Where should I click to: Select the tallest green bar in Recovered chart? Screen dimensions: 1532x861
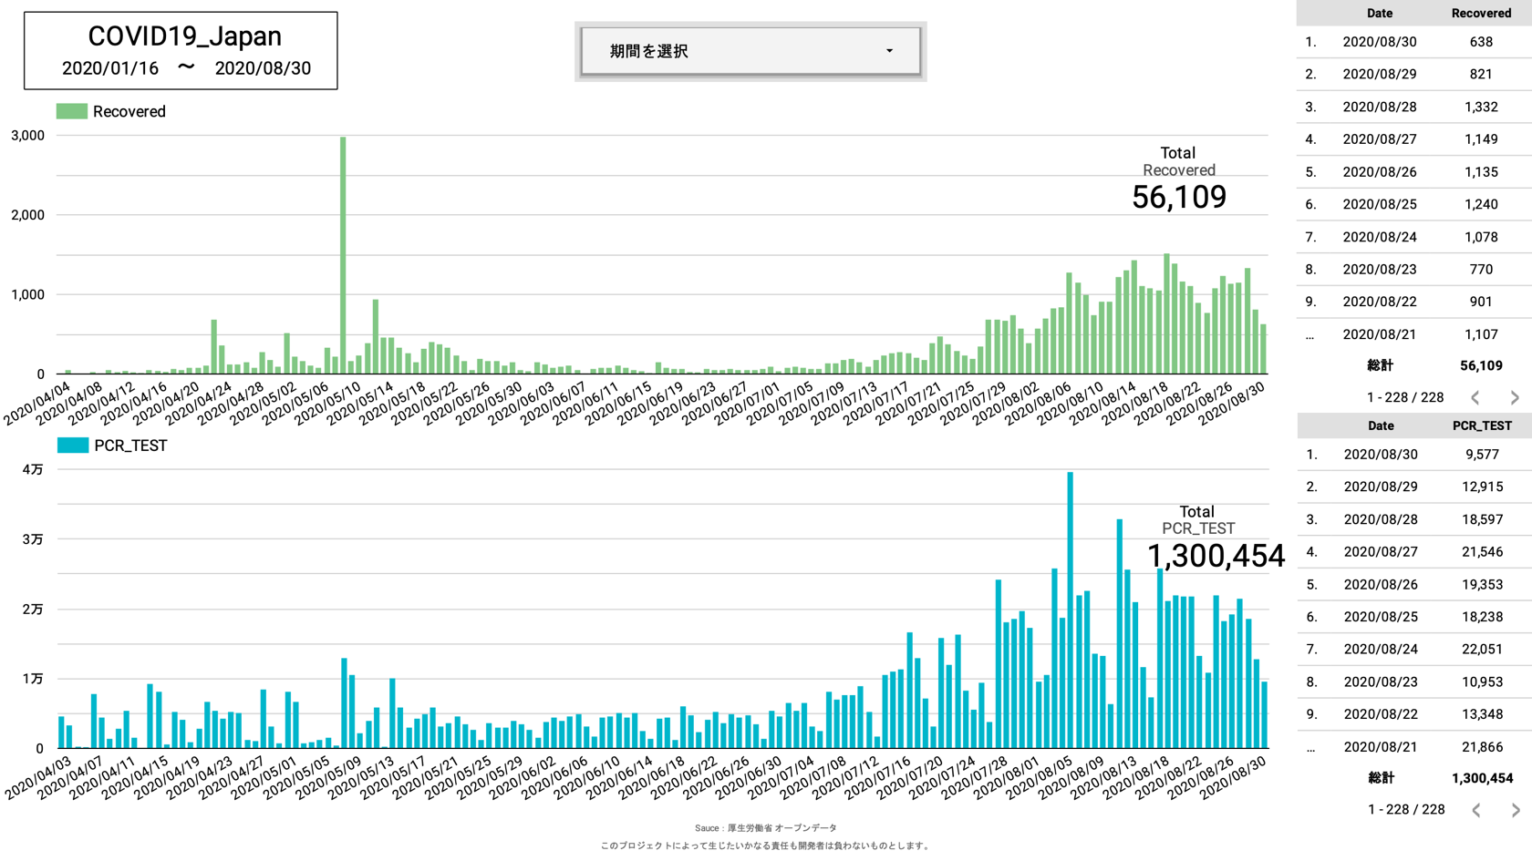tap(343, 255)
